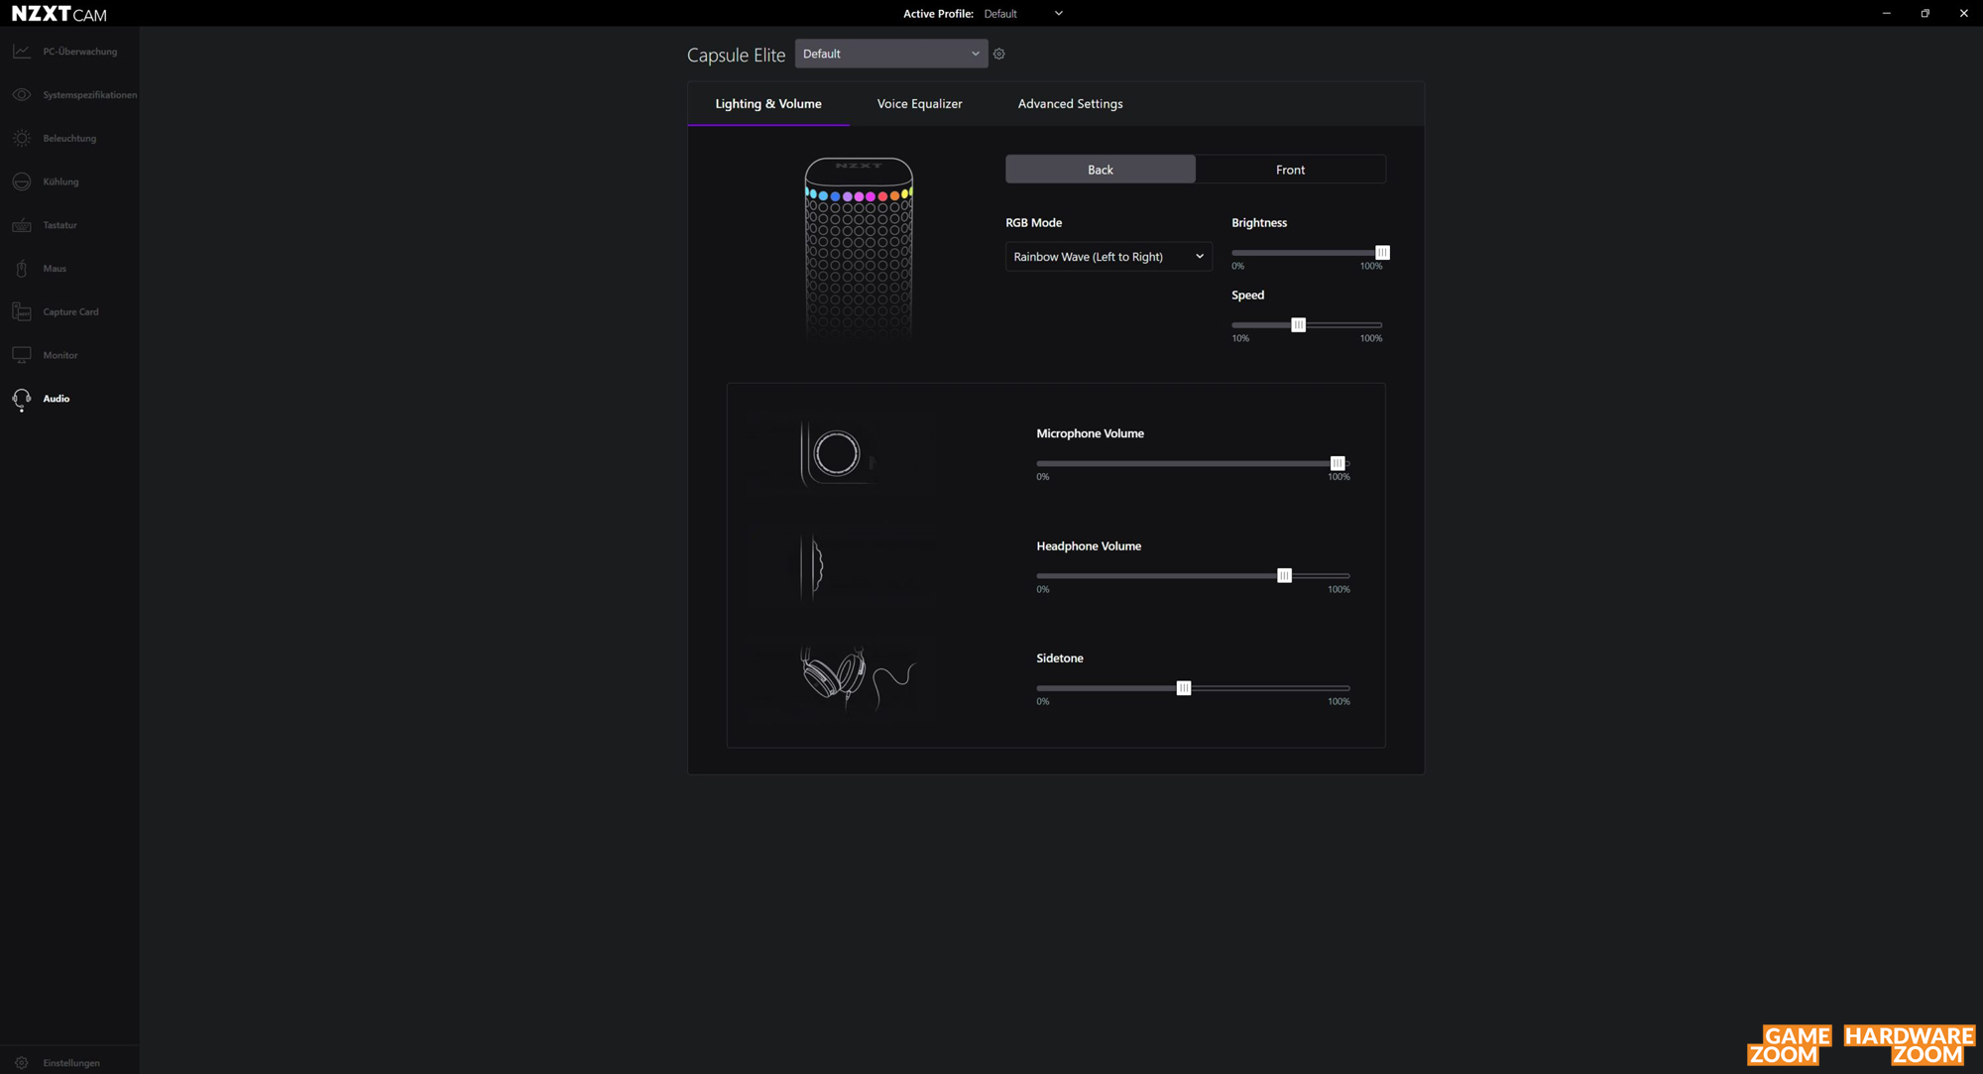Go to Systemspezifikationen section
Viewport: 1983px width, 1074px height.
pyautogui.click(x=90, y=95)
